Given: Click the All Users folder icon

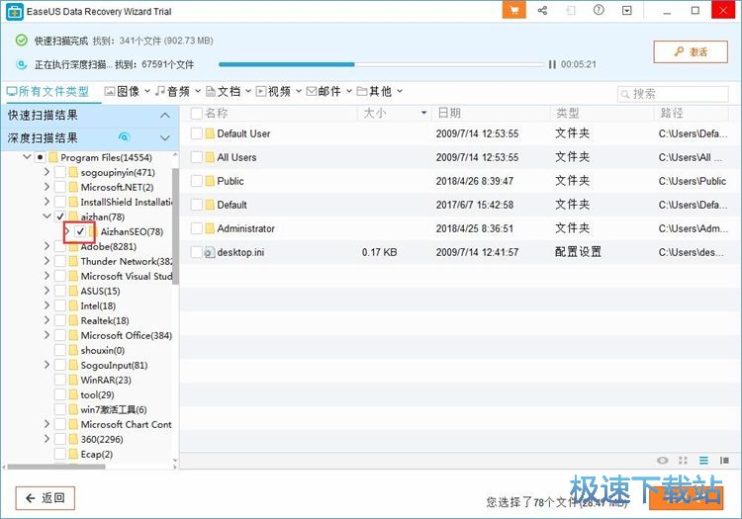Looking at the screenshot, I should tap(210, 157).
